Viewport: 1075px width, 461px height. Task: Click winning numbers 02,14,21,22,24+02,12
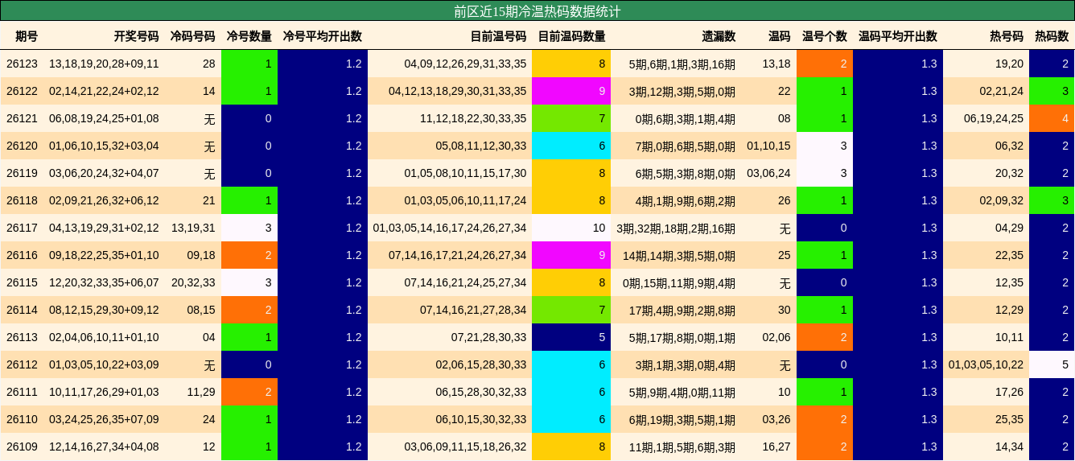pyautogui.click(x=104, y=91)
